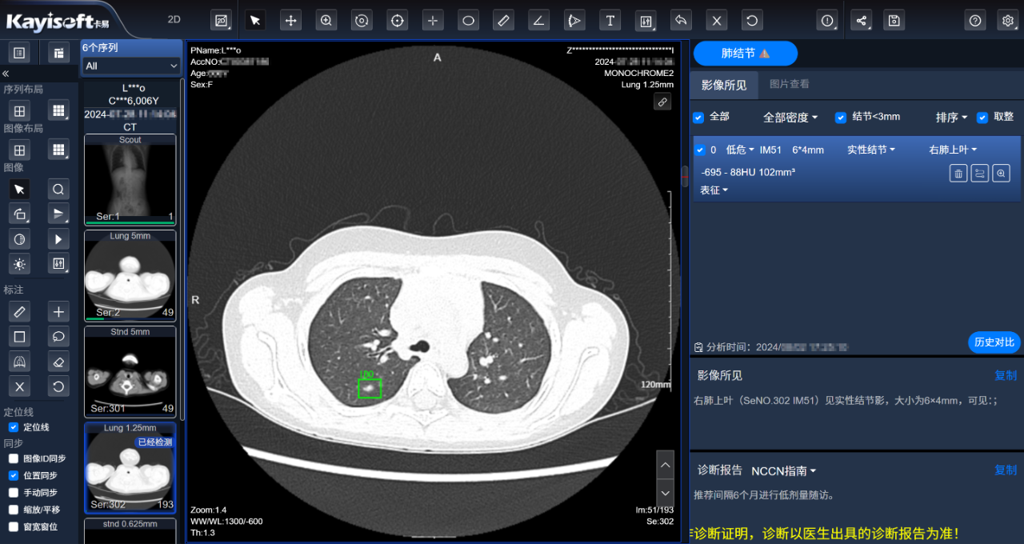The width and height of the screenshot is (1024, 544).
Task: Toggle the 定位线 checkbox
Action: (14, 427)
